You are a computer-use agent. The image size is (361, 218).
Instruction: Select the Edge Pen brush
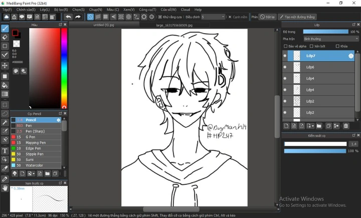pos(36,148)
